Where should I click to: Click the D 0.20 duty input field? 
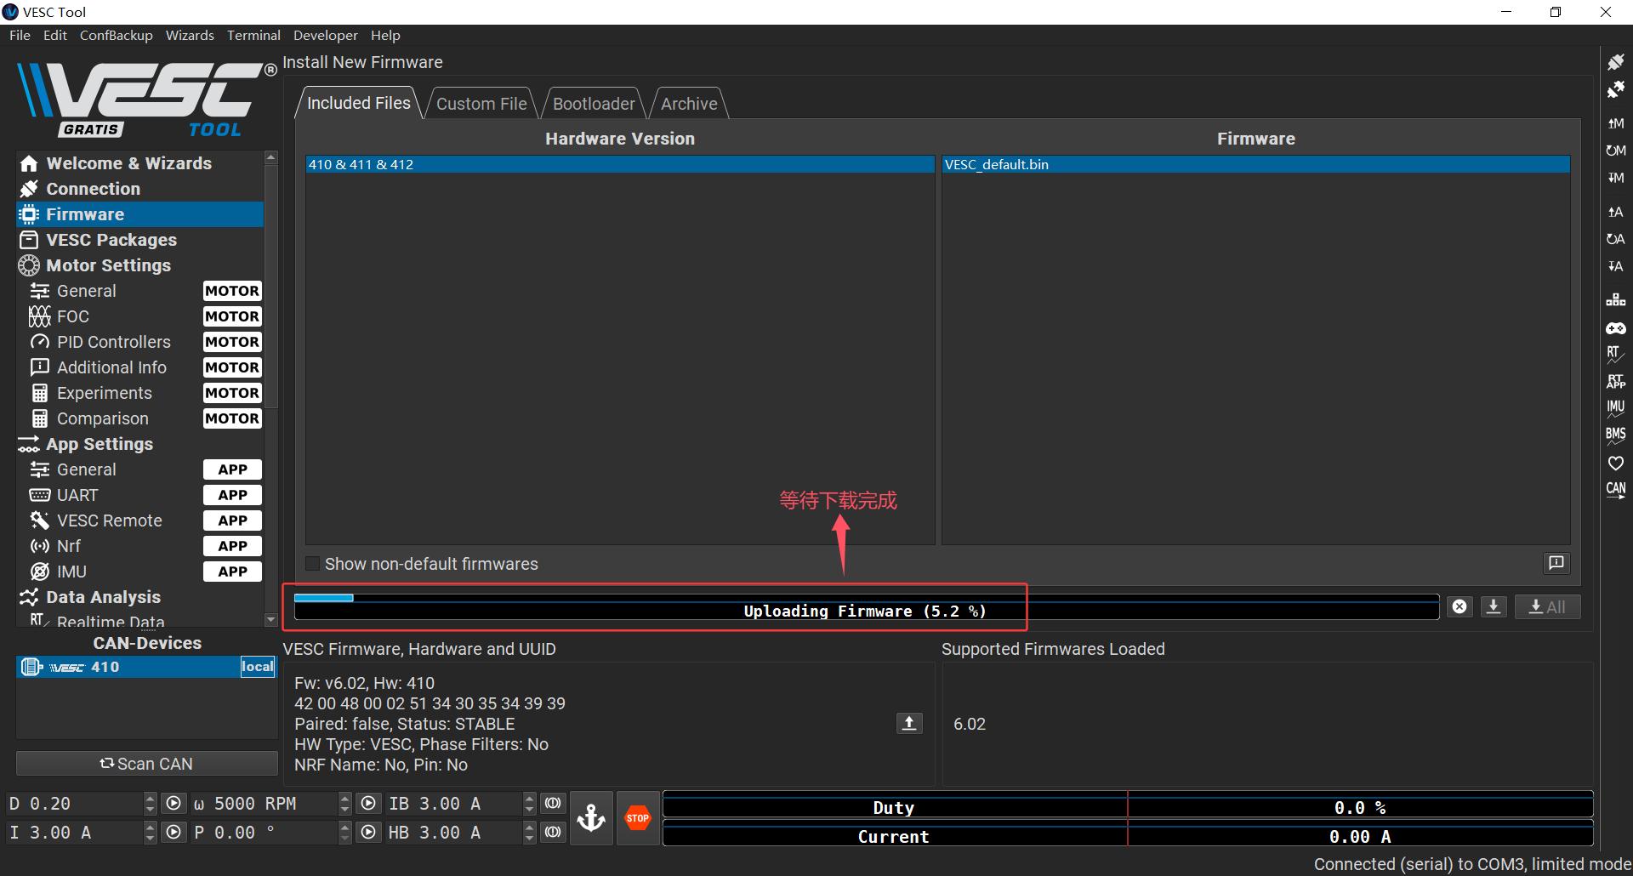75,804
